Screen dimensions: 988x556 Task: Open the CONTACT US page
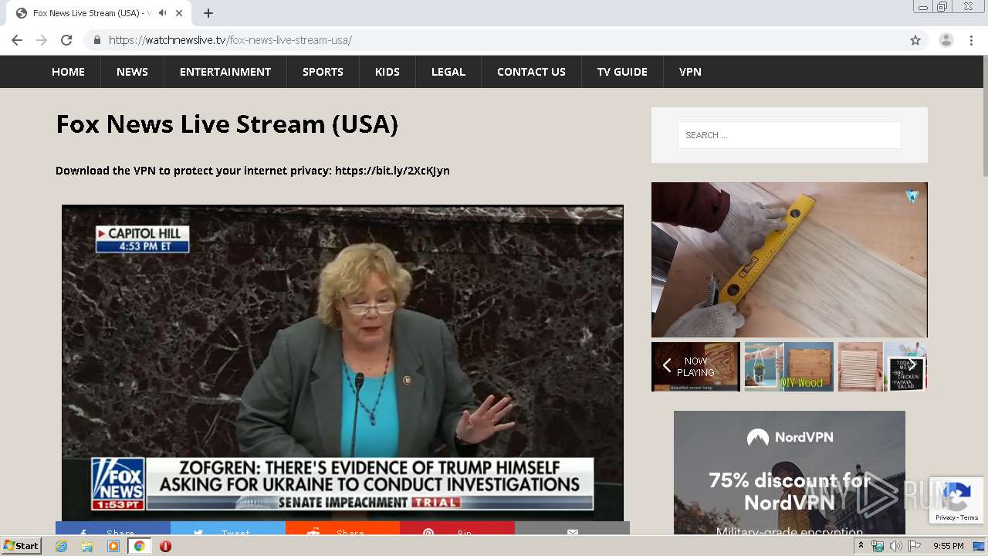(531, 72)
